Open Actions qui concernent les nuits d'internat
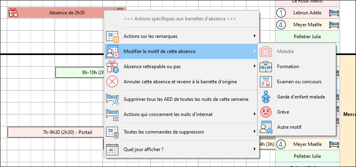This screenshot has height=167, width=356. coord(167,114)
